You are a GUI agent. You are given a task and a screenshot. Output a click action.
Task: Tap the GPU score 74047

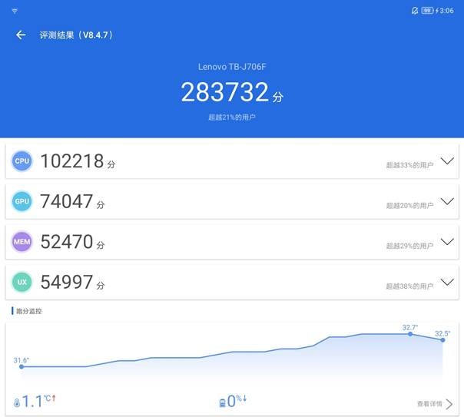pos(67,201)
